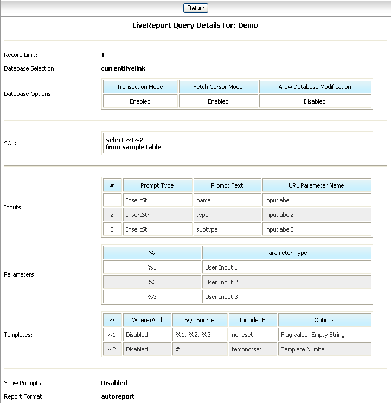Select the tempnotset cell

pyautogui.click(x=253, y=349)
